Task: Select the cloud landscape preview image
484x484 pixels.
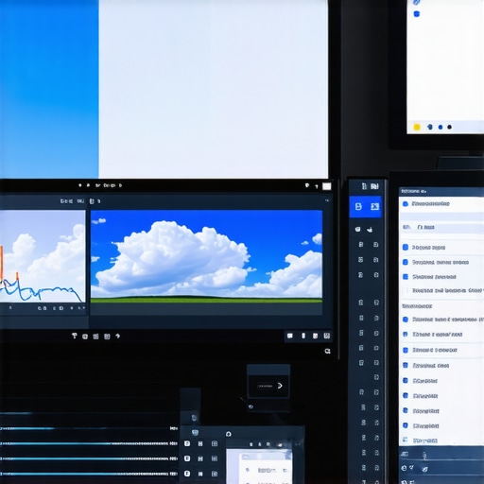Action: tap(206, 256)
